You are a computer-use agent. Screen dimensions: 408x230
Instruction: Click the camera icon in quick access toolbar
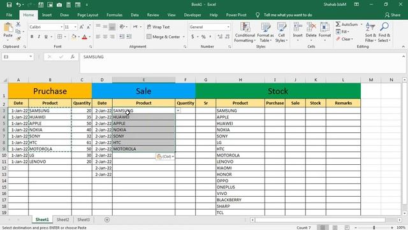tap(59, 4)
